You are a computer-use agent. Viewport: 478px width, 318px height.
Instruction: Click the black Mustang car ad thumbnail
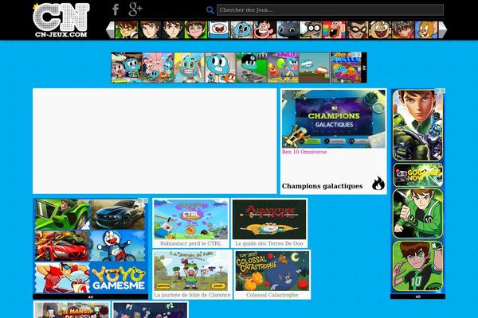click(118, 214)
